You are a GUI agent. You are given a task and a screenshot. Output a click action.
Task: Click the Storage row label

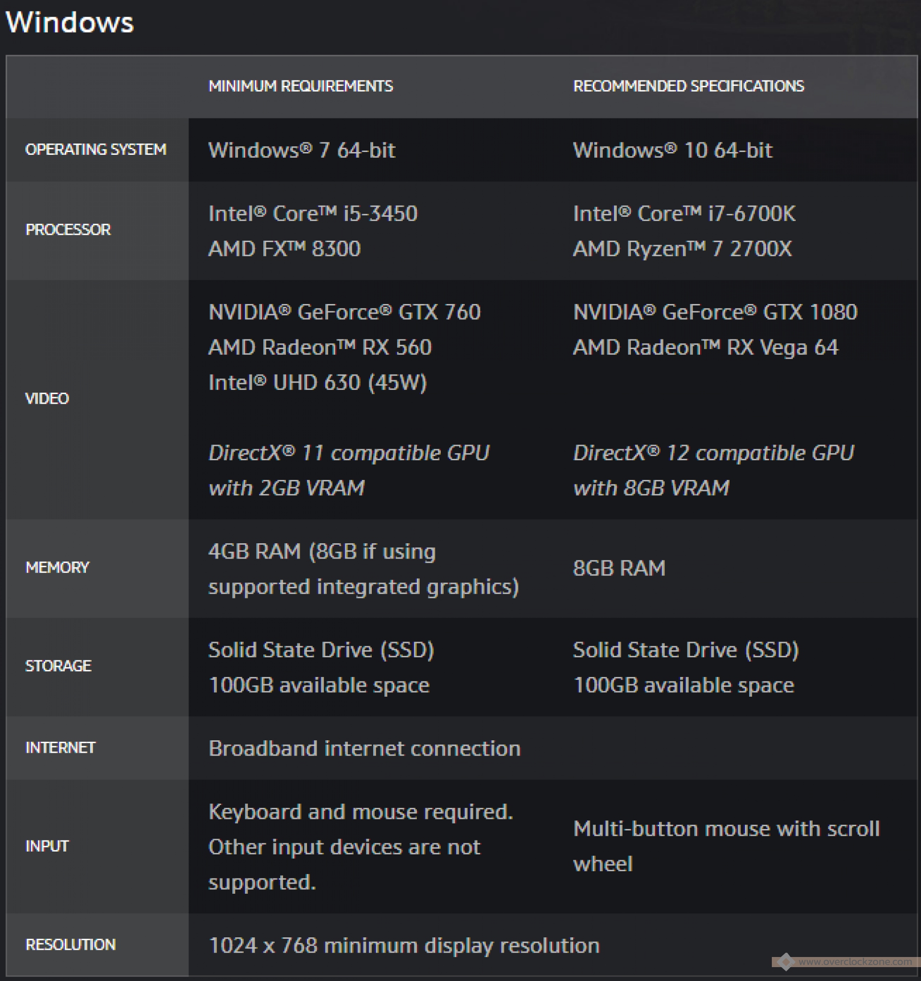[58, 666]
